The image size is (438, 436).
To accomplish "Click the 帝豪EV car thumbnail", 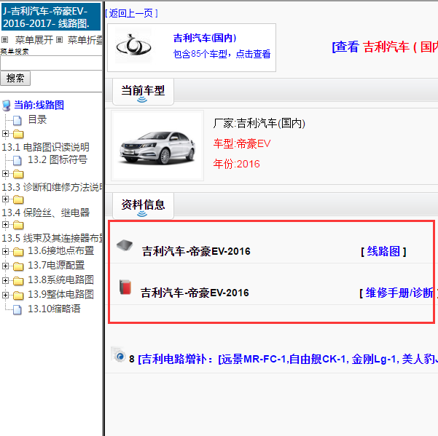I will click(157, 146).
